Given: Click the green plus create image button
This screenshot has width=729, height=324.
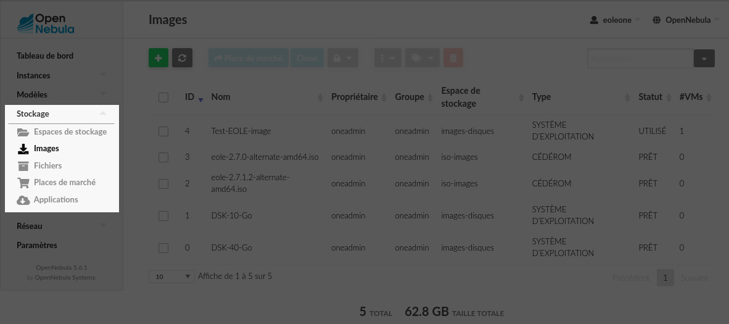Looking at the screenshot, I should pyautogui.click(x=159, y=58).
